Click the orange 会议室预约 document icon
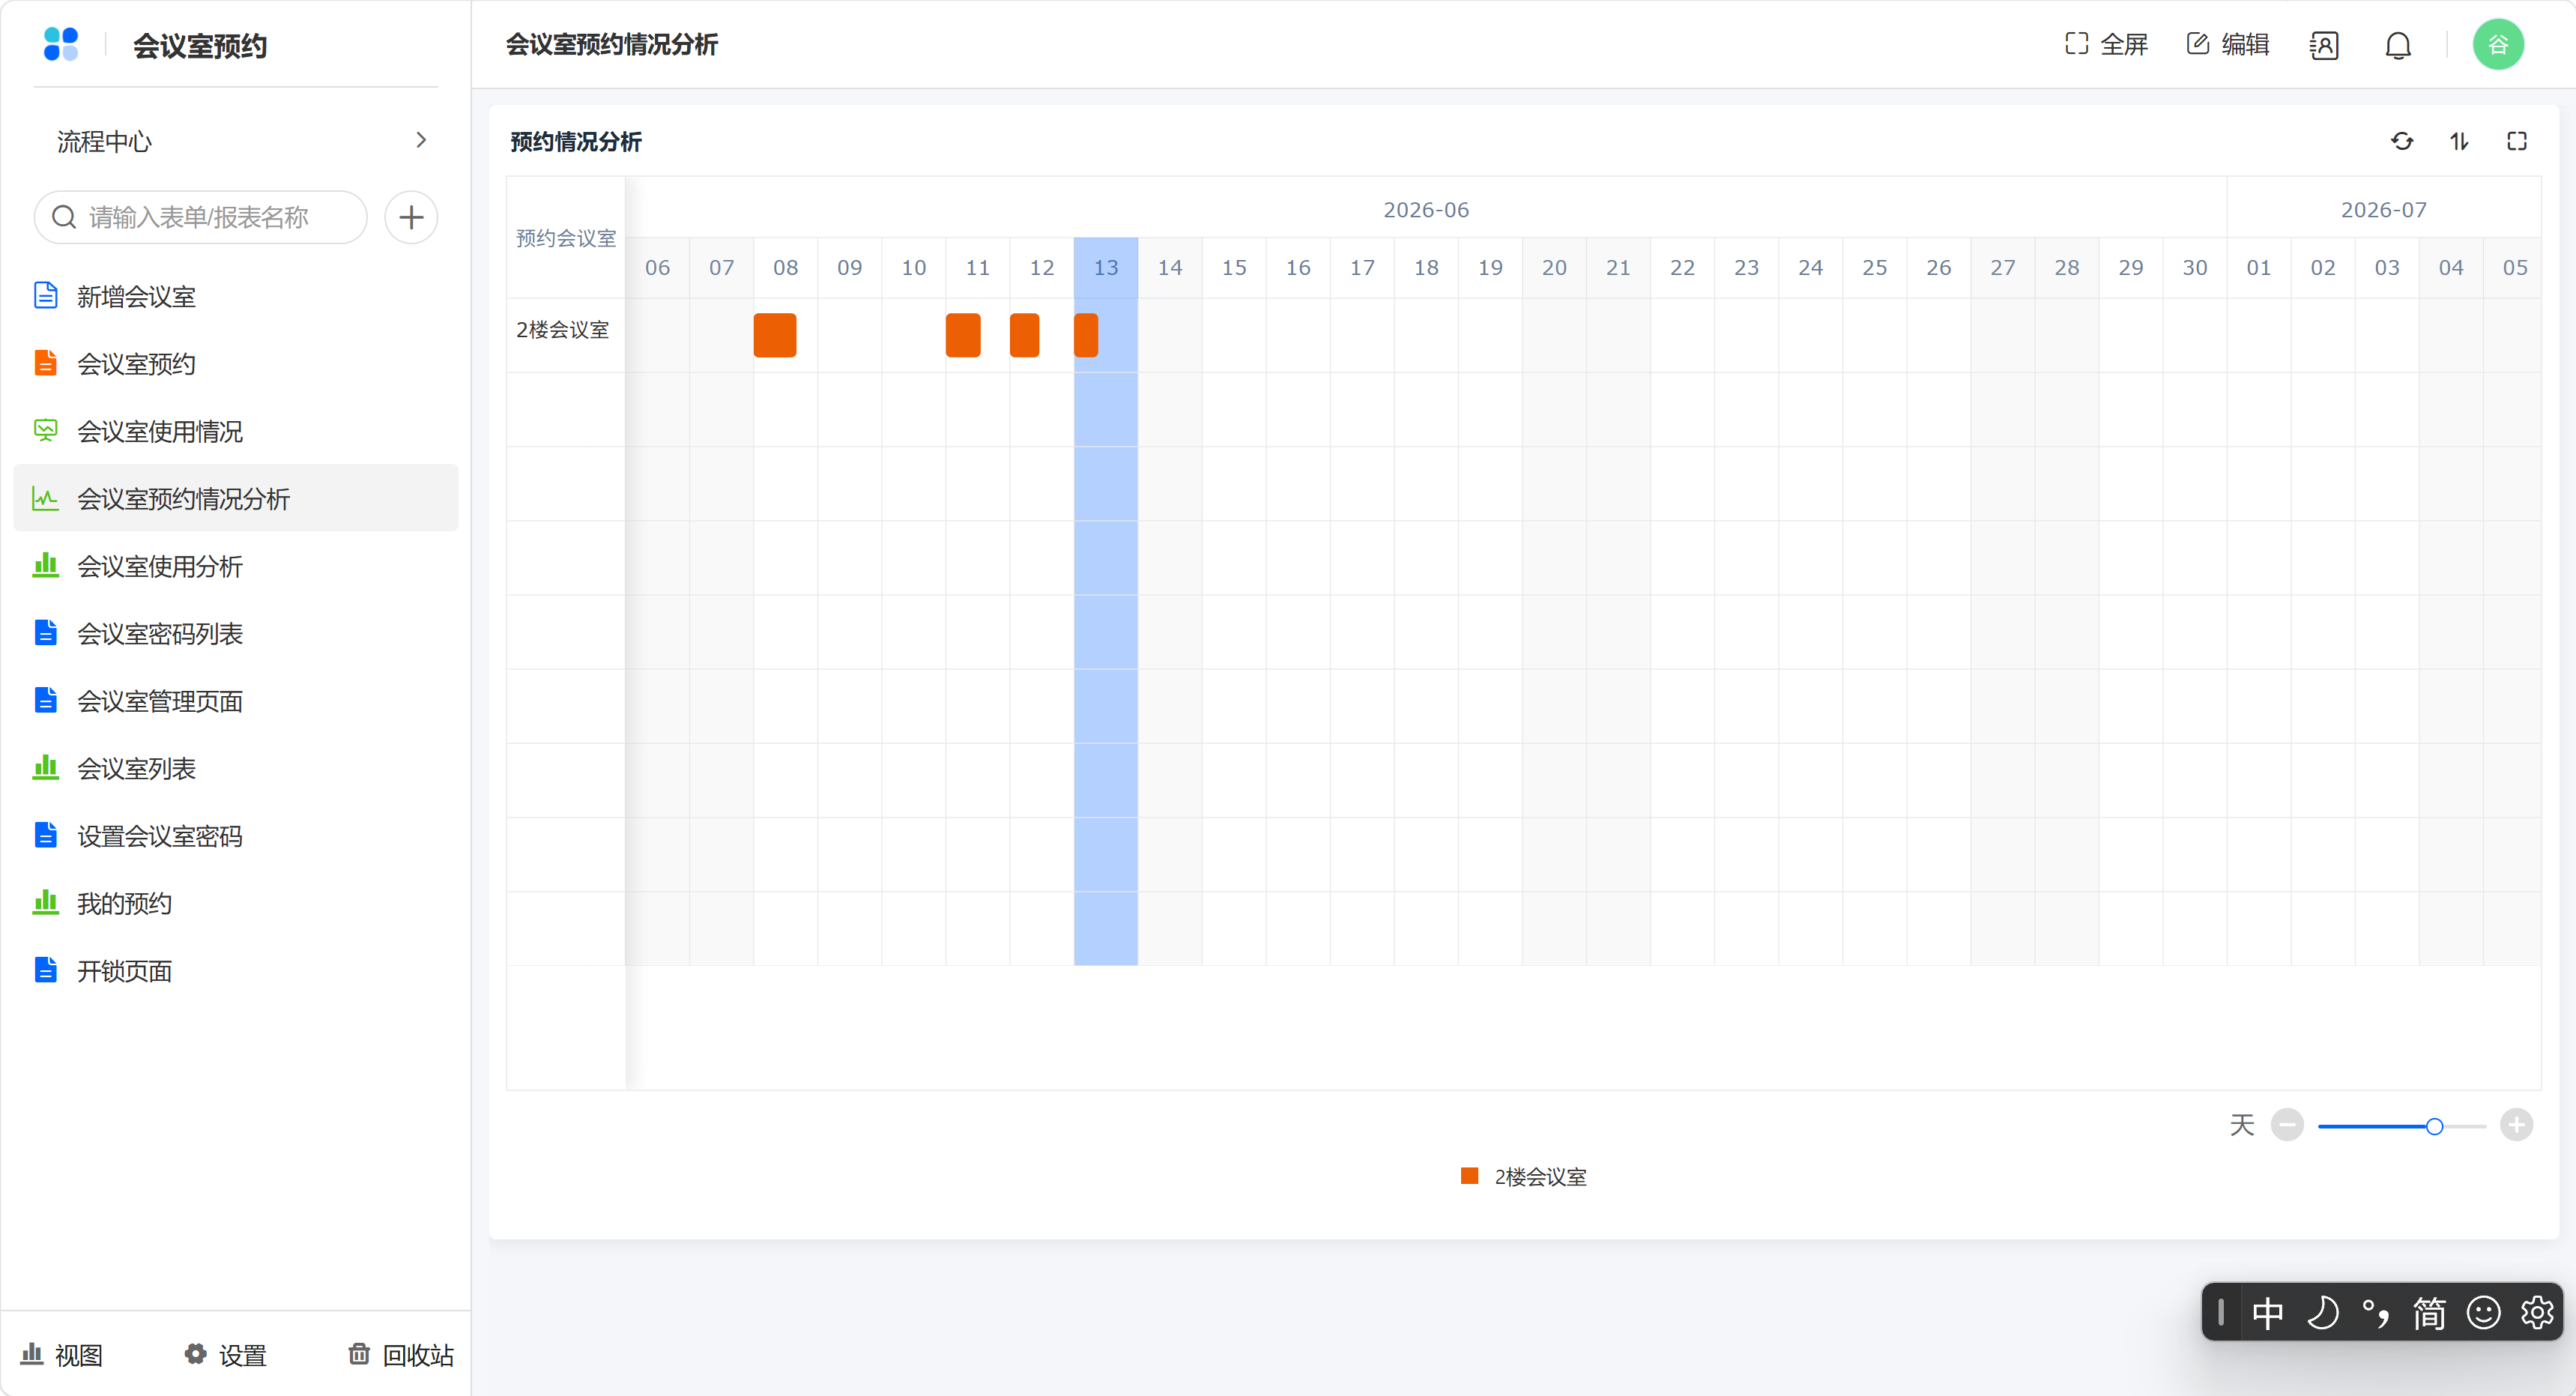This screenshot has height=1396, width=2576. click(46, 362)
